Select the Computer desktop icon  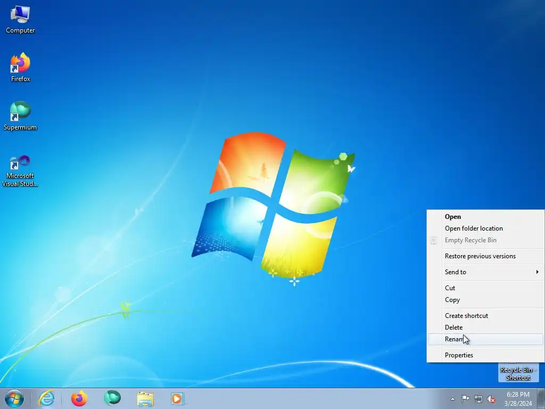point(20,20)
